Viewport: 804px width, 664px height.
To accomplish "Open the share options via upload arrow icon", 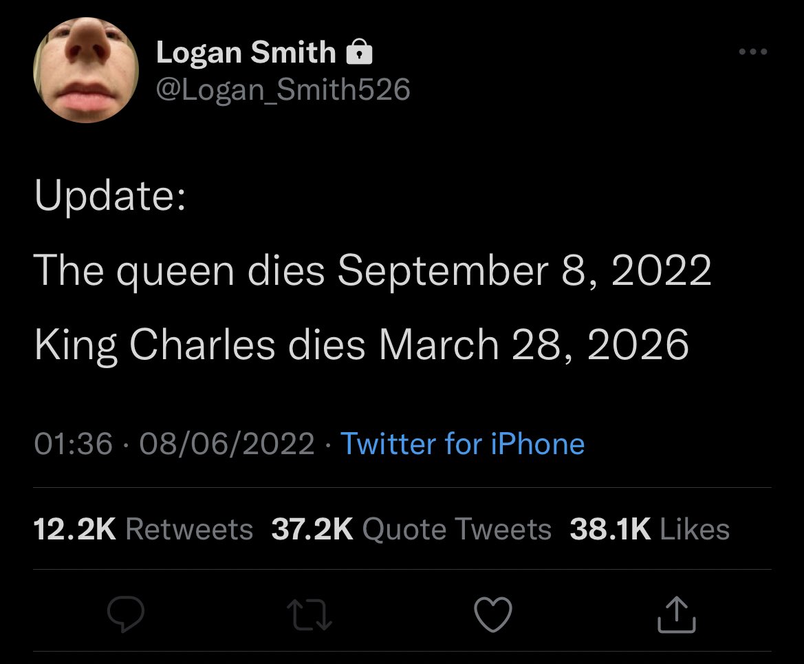I will point(677,614).
